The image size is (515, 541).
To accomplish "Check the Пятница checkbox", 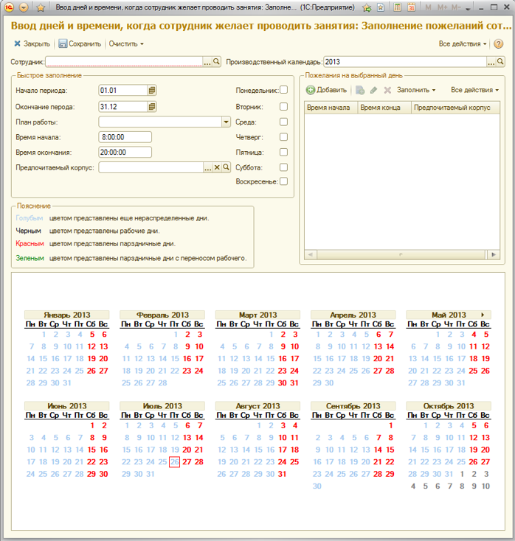I will tap(283, 152).
